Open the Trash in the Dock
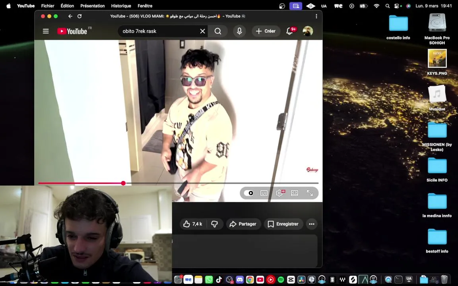This screenshot has width=458, height=286. click(x=444, y=279)
